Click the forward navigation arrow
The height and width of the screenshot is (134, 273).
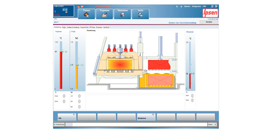tap(181, 6)
